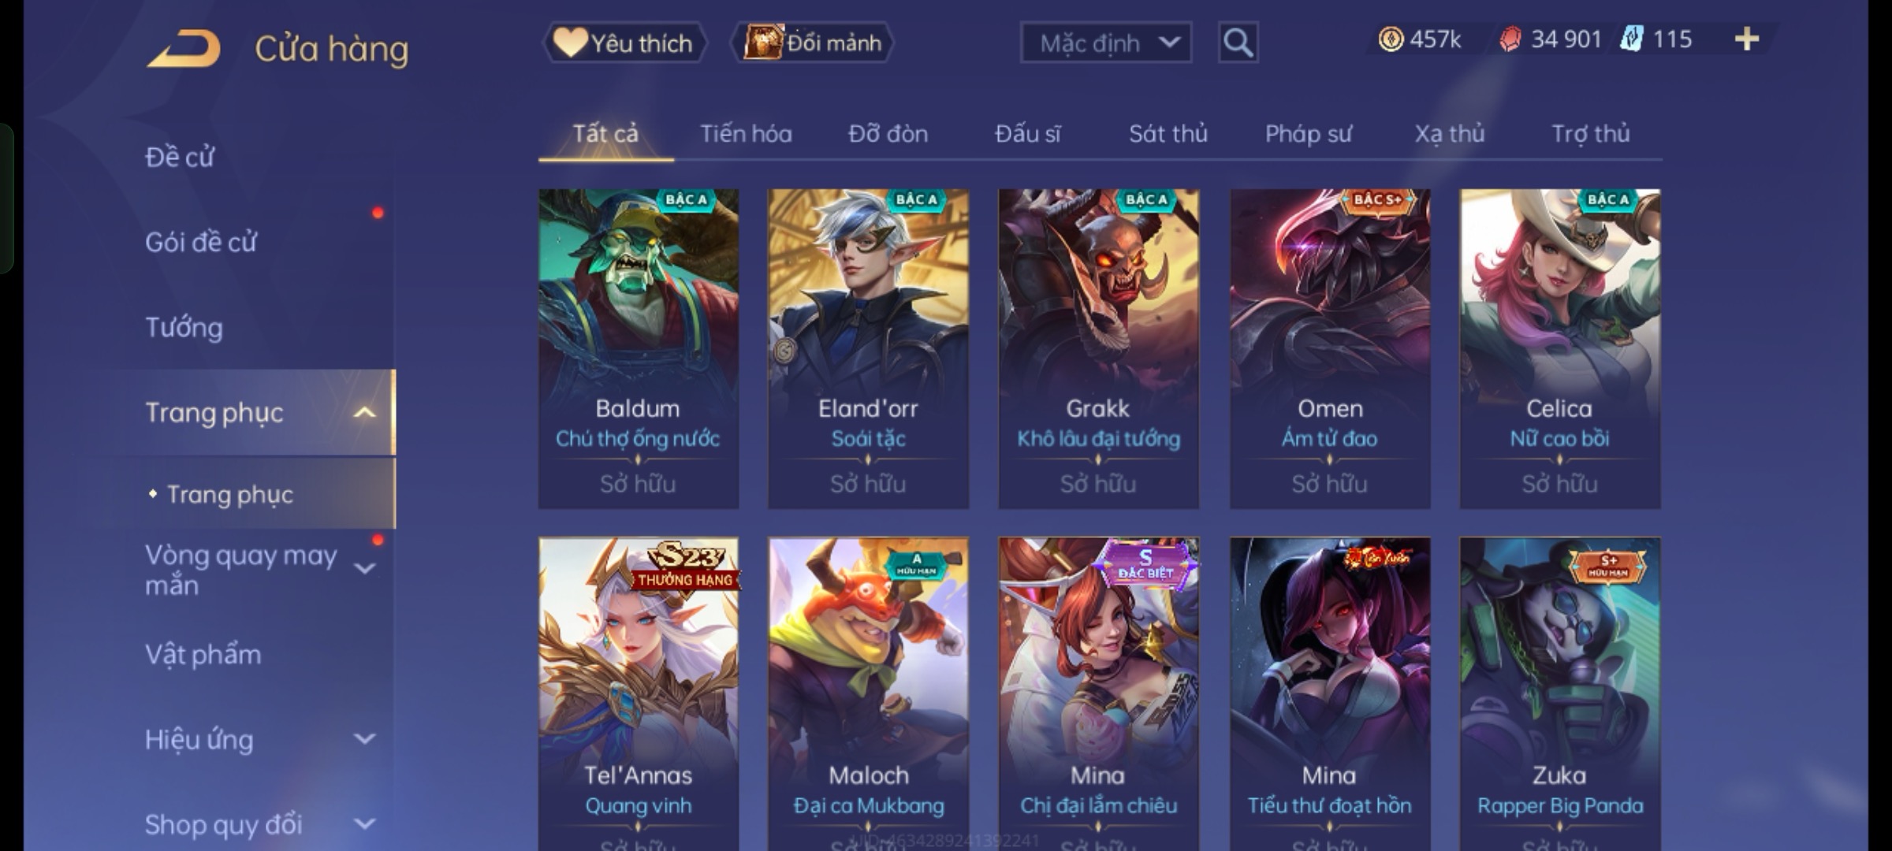The image size is (1892, 851).
Task: Open the Mặc định sort dropdown
Action: 1106,43
